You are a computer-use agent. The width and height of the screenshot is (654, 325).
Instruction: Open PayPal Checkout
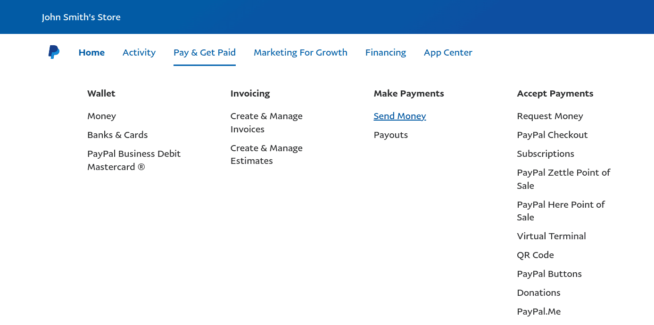coord(552,135)
